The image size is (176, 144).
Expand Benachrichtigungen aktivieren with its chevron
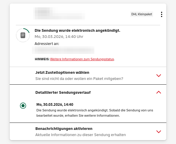click(x=159, y=132)
